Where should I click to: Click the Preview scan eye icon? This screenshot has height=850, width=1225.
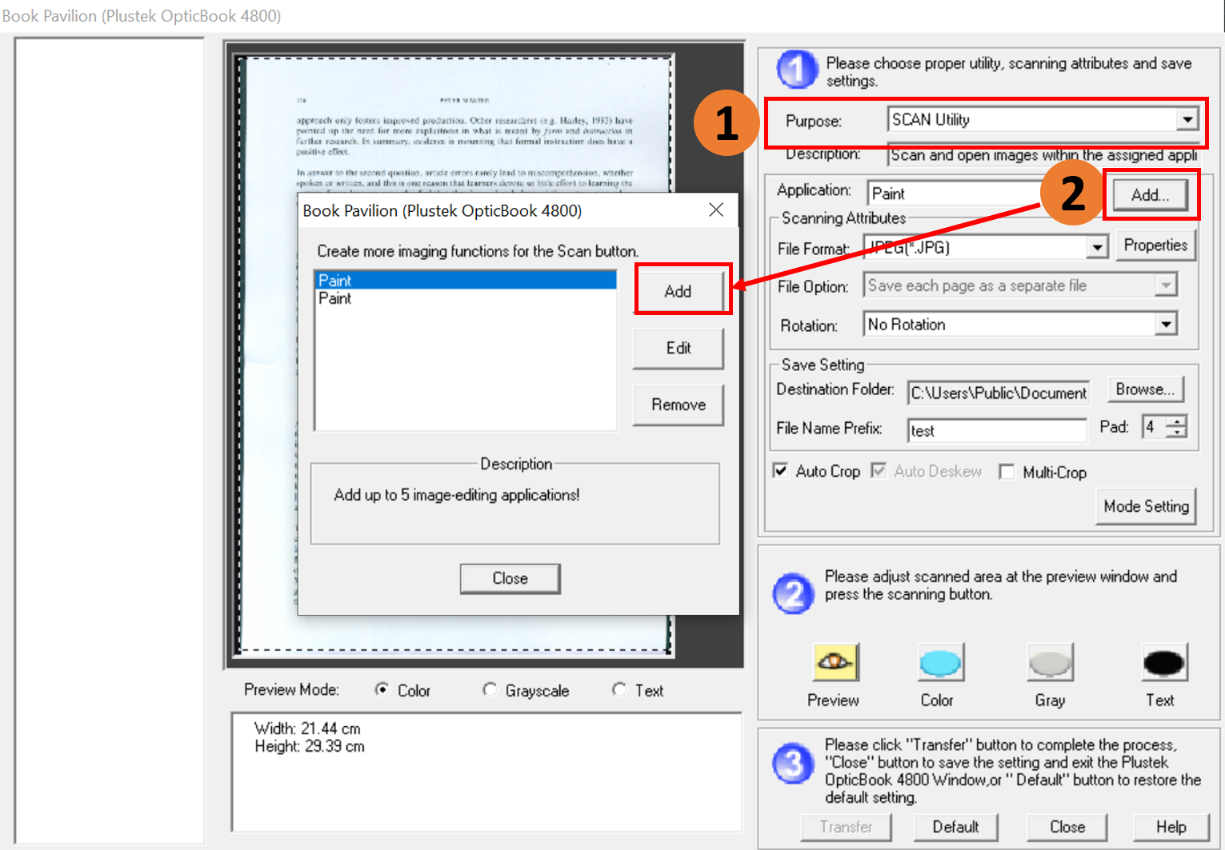pos(835,662)
